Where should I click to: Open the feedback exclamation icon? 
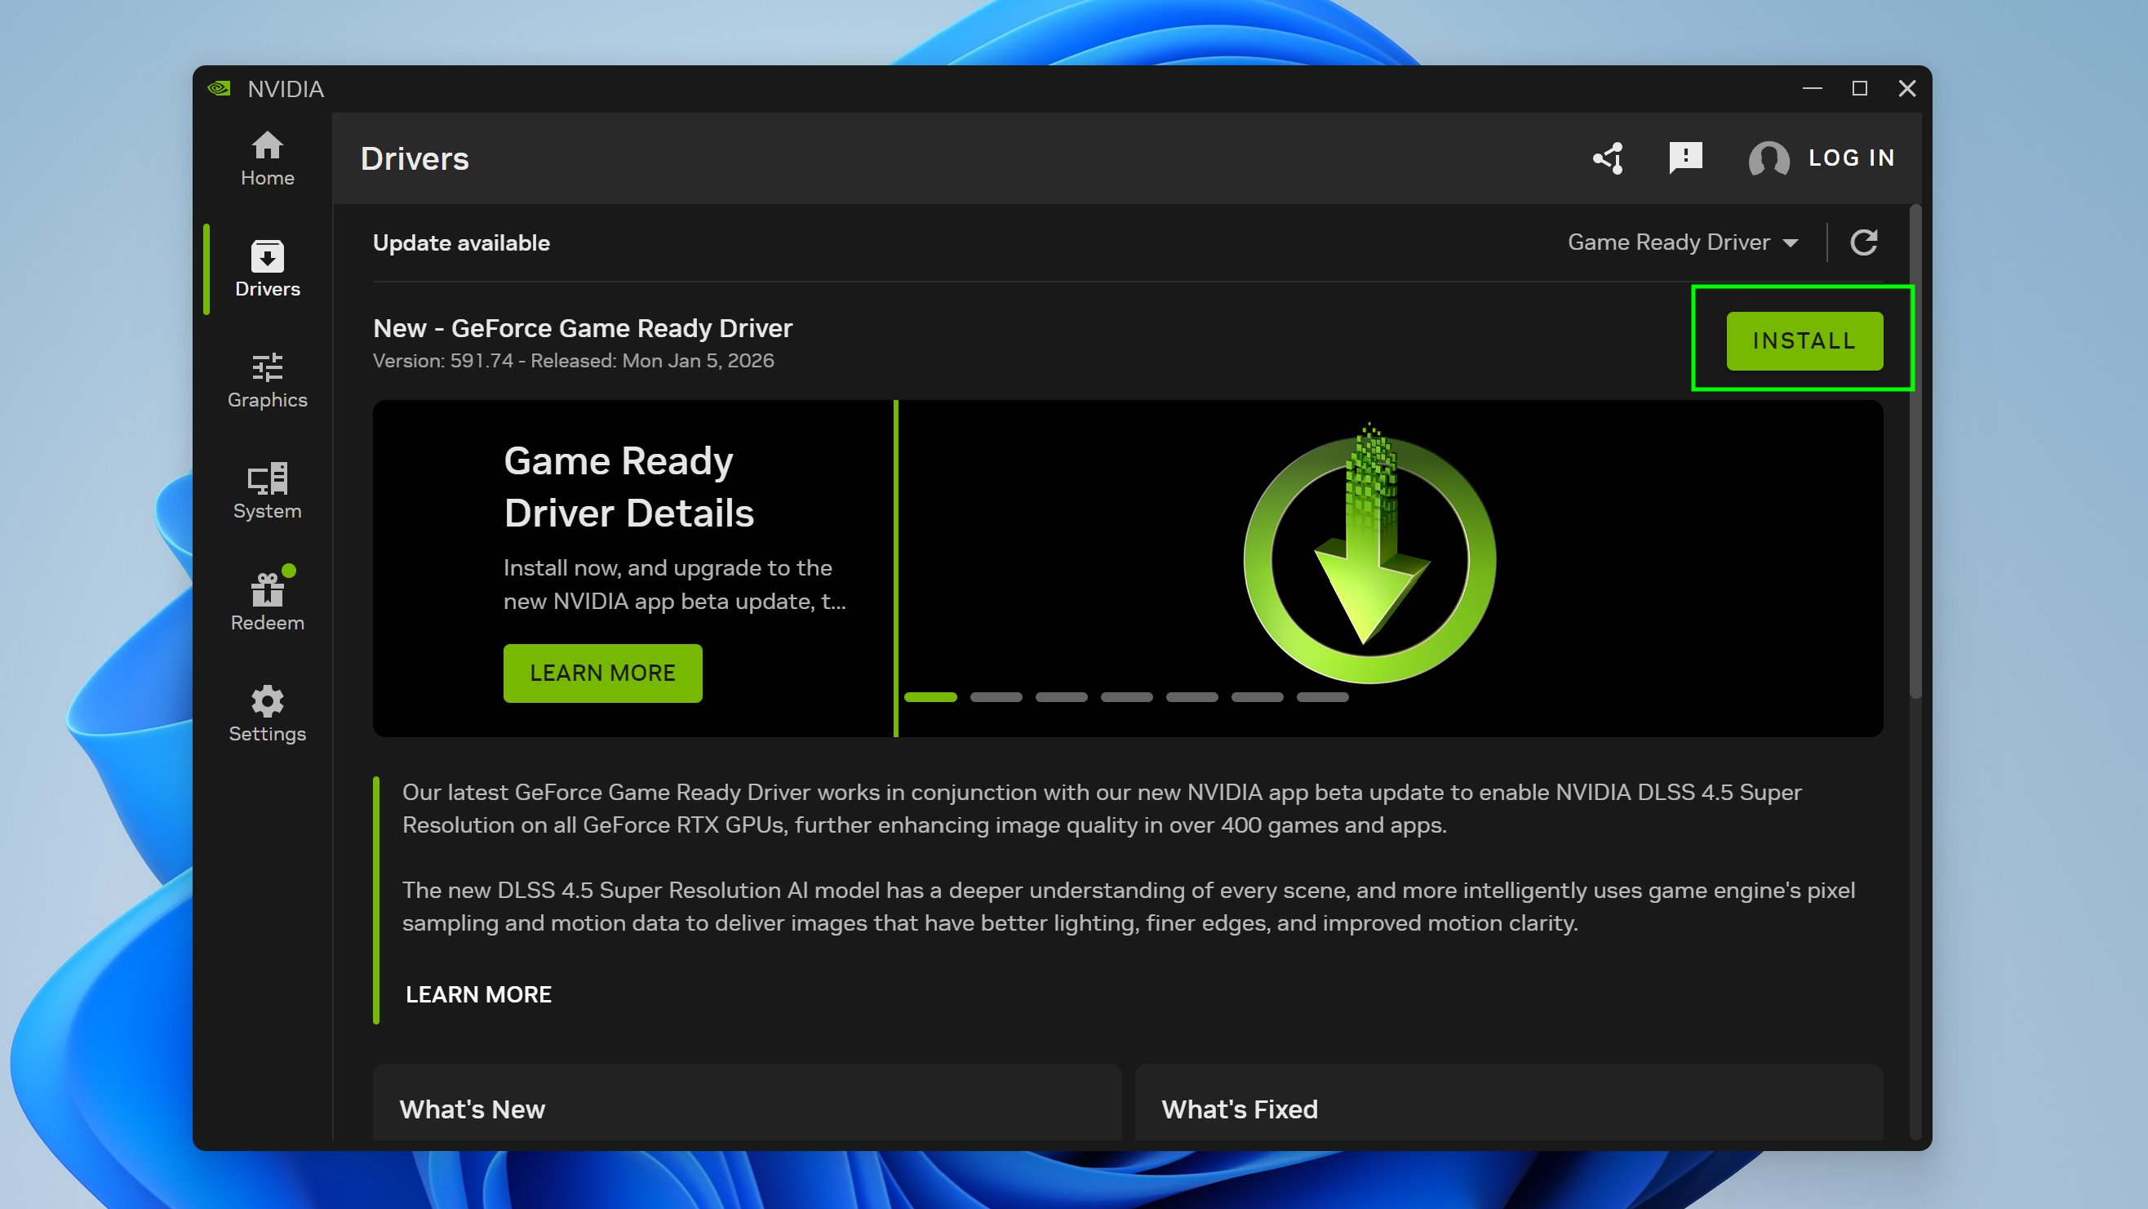click(1685, 157)
